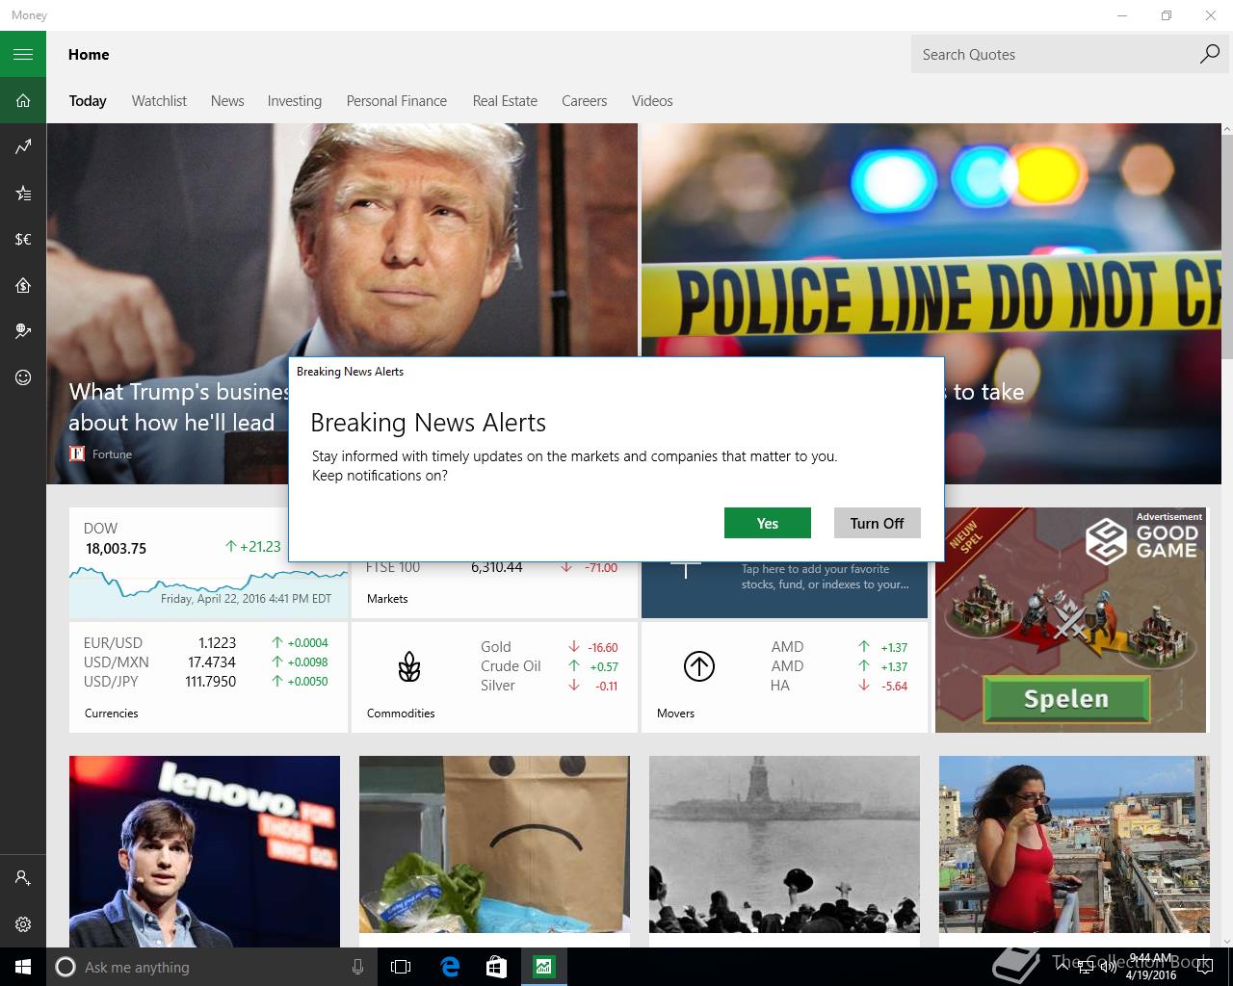Click the FTSE 100 market row
1233x986 pixels.
coord(492,568)
